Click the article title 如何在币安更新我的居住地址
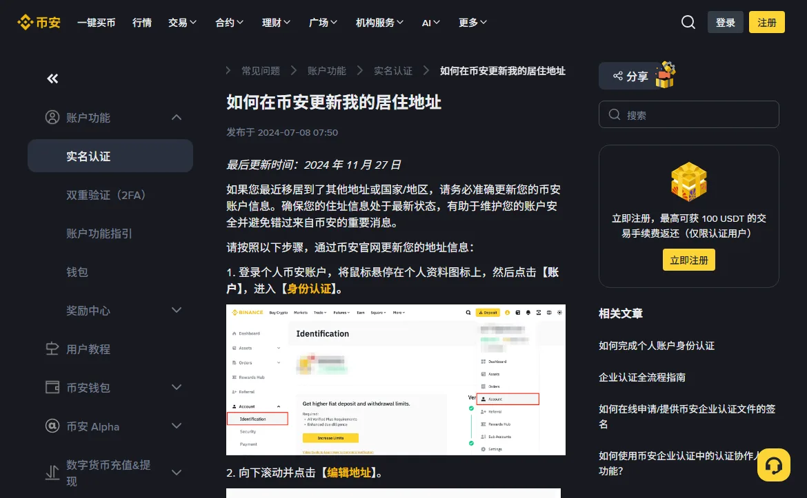807x498 pixels. pos(334,102)
